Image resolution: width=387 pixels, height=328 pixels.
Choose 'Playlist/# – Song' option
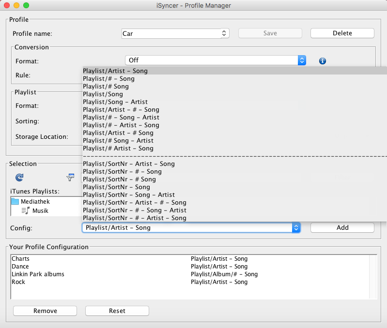[x=234, y=78]
